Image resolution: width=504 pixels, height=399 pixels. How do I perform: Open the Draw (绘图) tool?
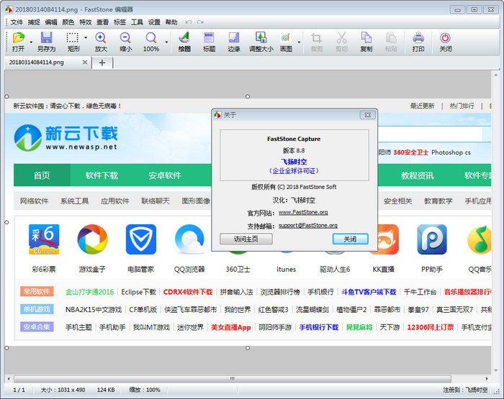(x=184, y=37)
